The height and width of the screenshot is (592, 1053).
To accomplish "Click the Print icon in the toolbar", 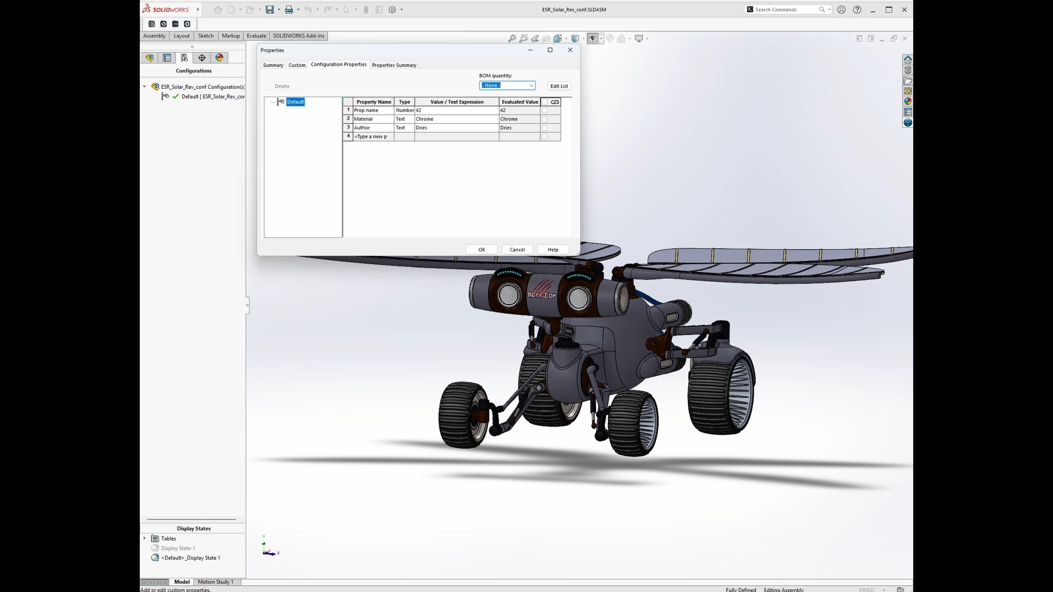I will [x=288, y=9].
